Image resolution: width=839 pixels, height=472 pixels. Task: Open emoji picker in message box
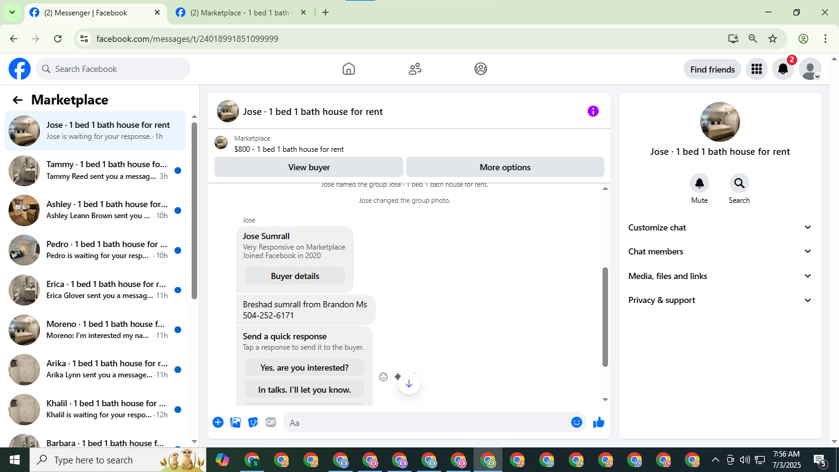(x=576, y=422)
